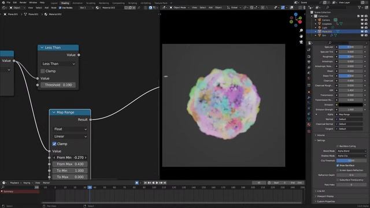
Task: Click the outliner filter funnel icon
Action: (x=360, y=8)
